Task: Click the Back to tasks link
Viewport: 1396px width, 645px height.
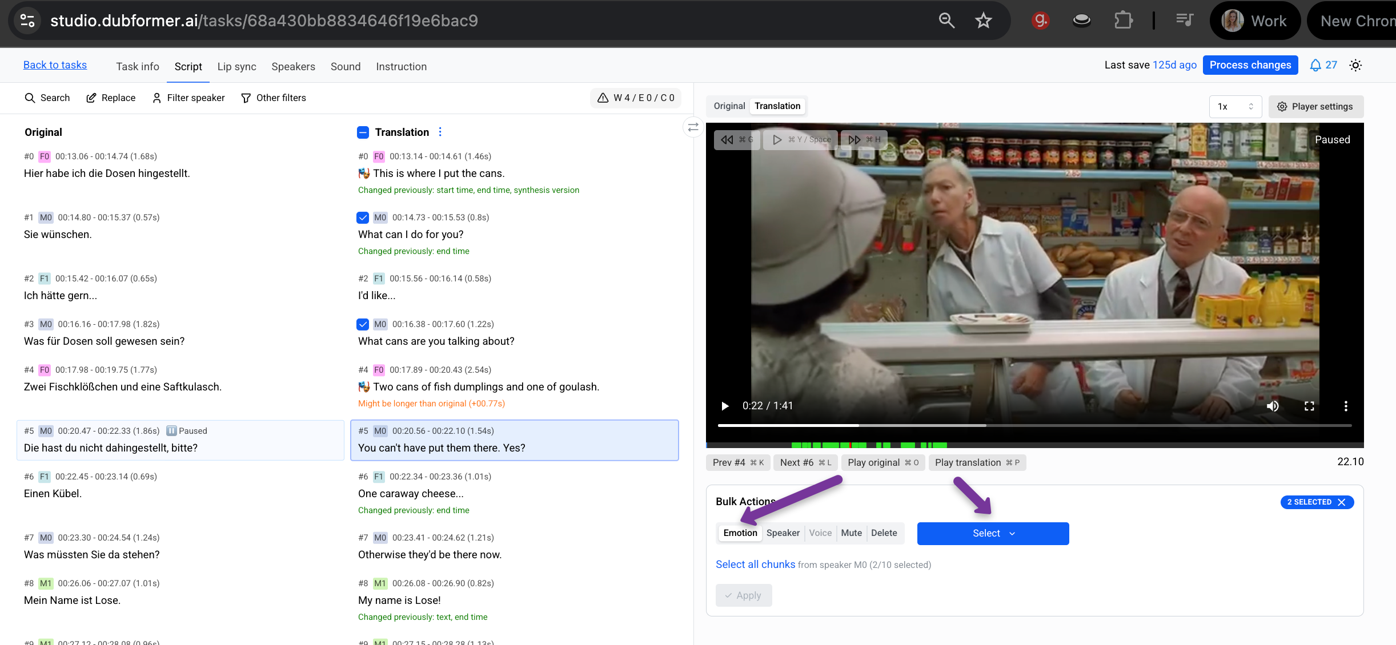Action: click(x=55, y=65)
